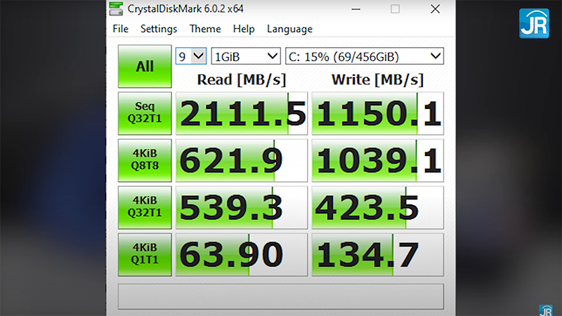Viewport: 562px width, 316px height.
Task: Run all benchmarks with the All button
Action: point(145,67)
